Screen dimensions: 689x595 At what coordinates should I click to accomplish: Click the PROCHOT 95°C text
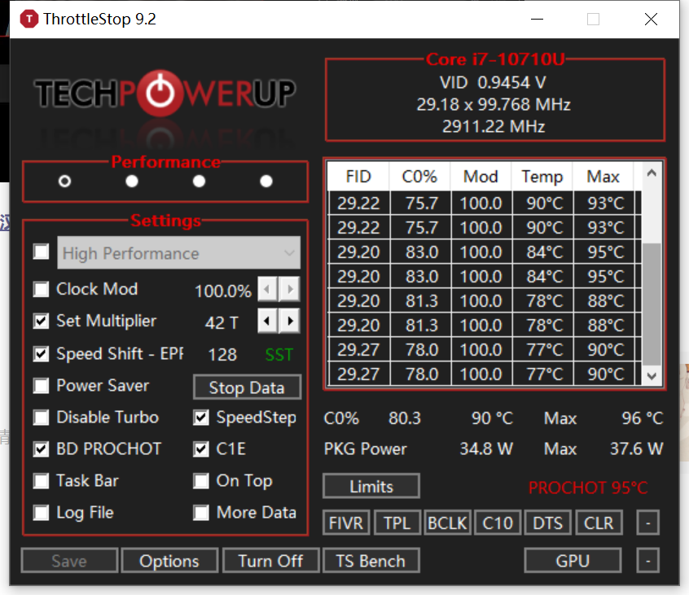588,488
